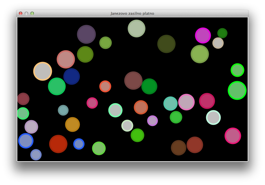The height and width of the screenshot is (185, 265).
Task: Click the bright red-orange circle near the bottom
Action: tap(58, 144)
